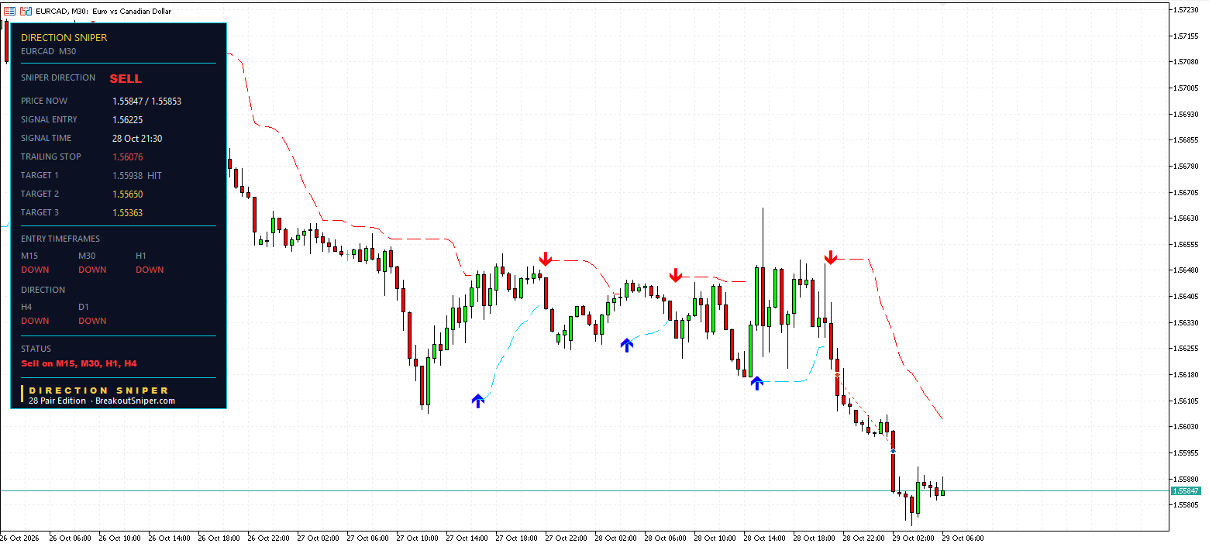Click the ENTRY TIMEFRAMES section label
Screen dimensions: 1209x547
[x=60, y=239]
